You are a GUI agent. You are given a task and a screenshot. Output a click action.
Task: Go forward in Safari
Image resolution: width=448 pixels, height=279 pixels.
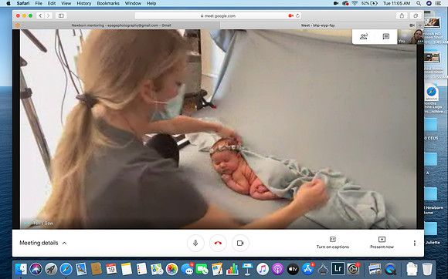tap(48, 15)
